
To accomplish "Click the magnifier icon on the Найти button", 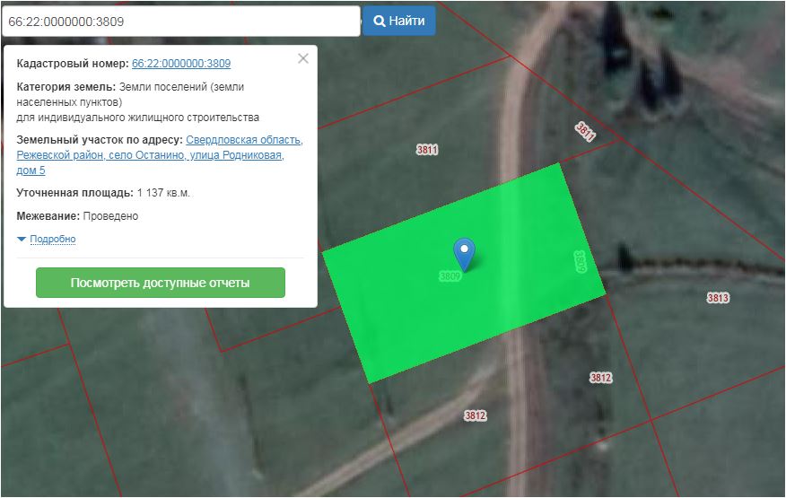I will 380,21.
